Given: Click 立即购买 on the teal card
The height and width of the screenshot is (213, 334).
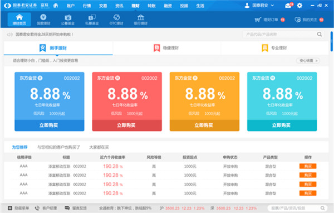Looking at the screenshot, I should point(282,125).
